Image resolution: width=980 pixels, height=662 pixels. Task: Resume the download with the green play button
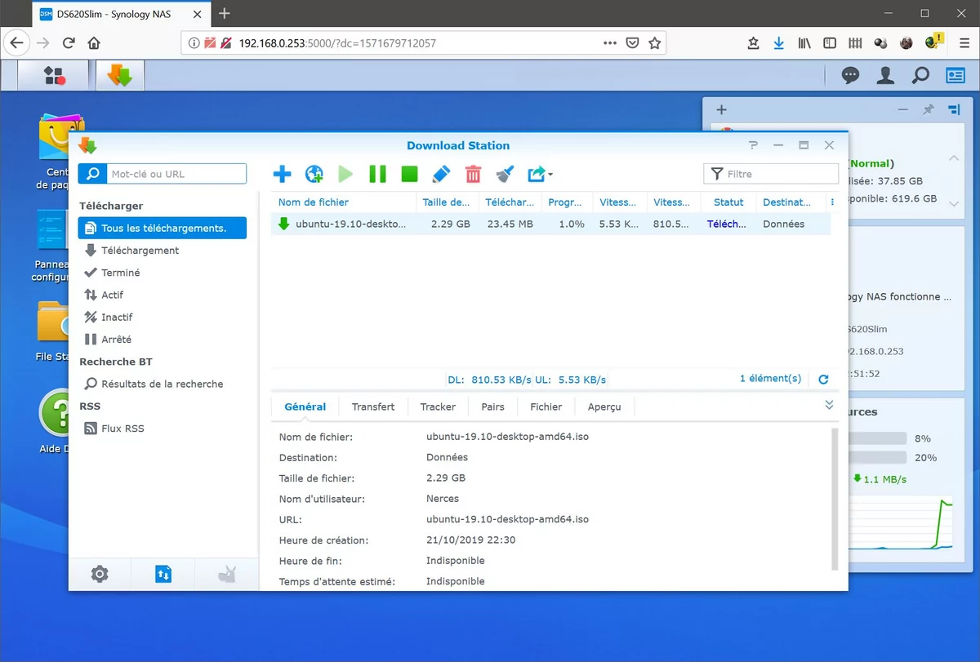tap(345, 174)
